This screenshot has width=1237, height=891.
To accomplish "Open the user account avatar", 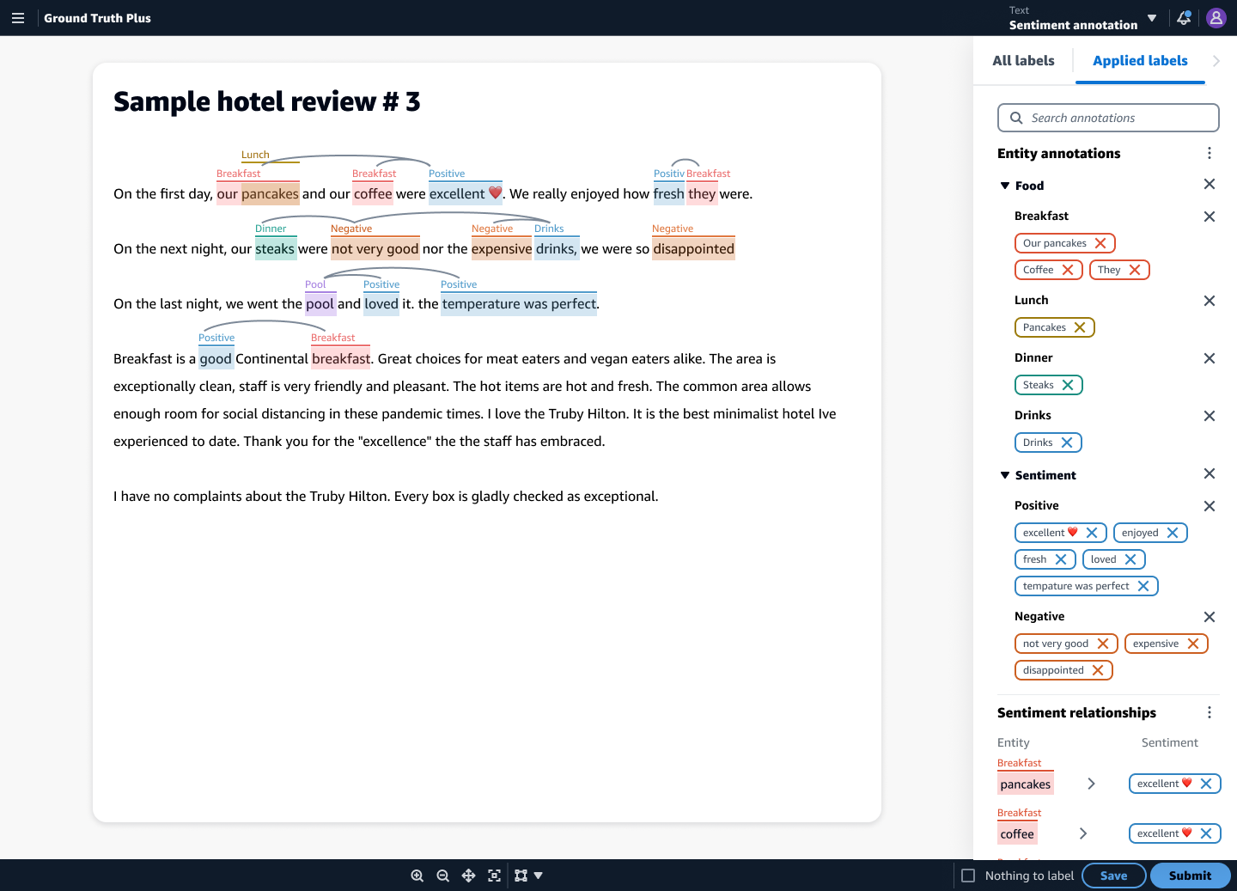I will click(x=1216, y=18).
